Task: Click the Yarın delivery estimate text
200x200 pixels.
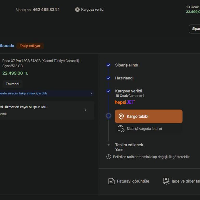Action: (x=119, y=149)
